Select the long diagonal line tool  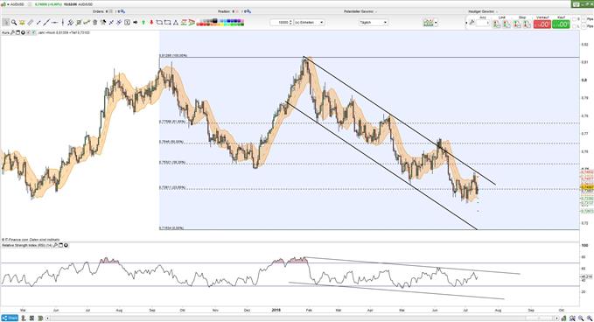(46, 23)
